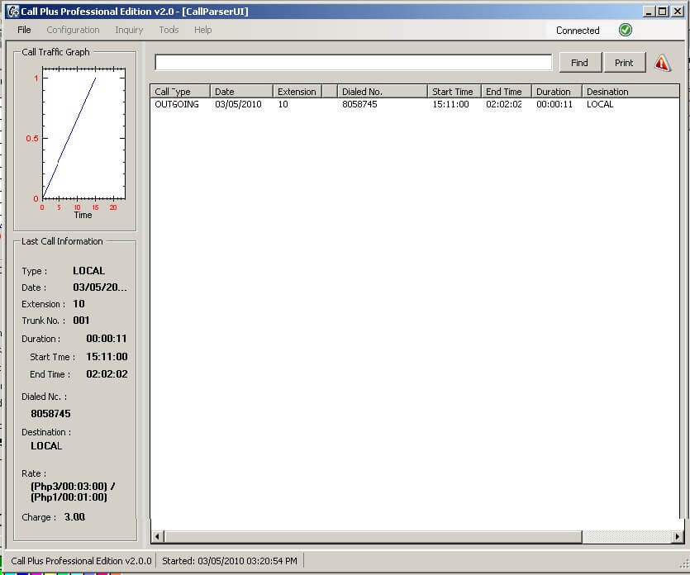
Task: Sort by Date column header
Action: 241,92
